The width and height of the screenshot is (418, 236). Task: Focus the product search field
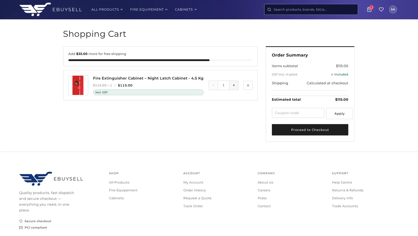311,9
